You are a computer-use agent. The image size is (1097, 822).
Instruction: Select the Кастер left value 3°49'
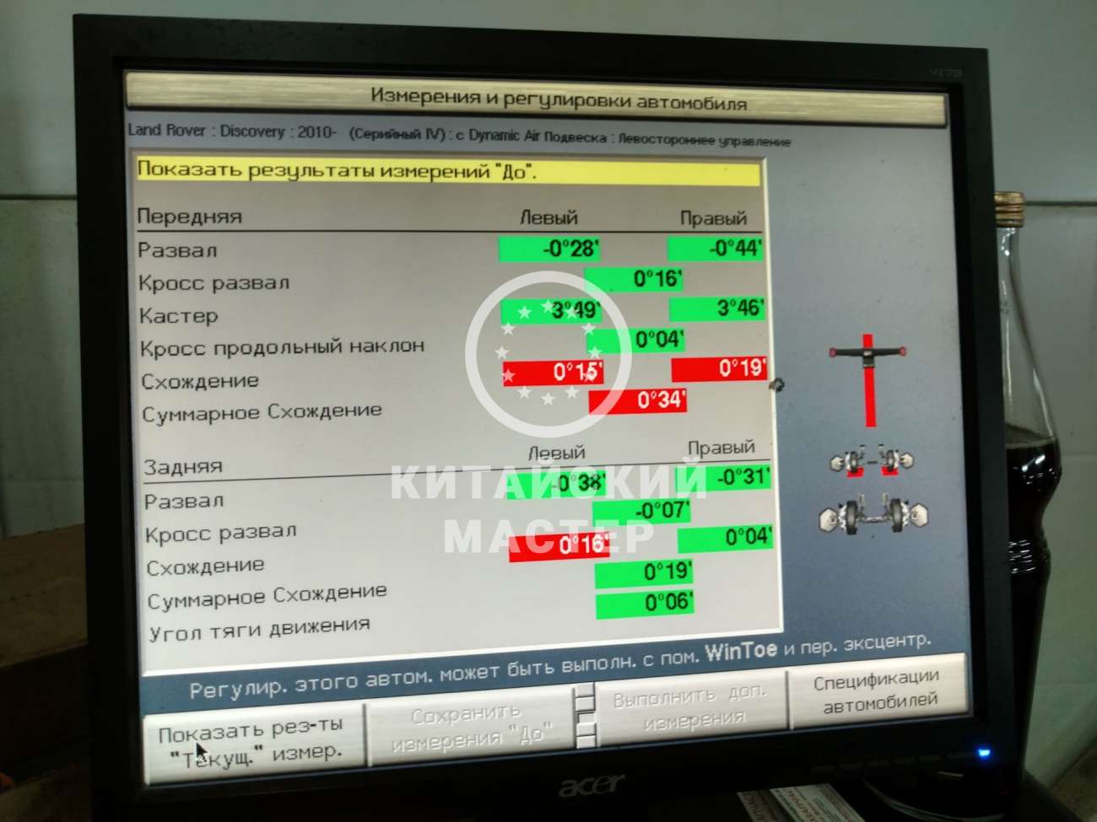coord(553,309)
